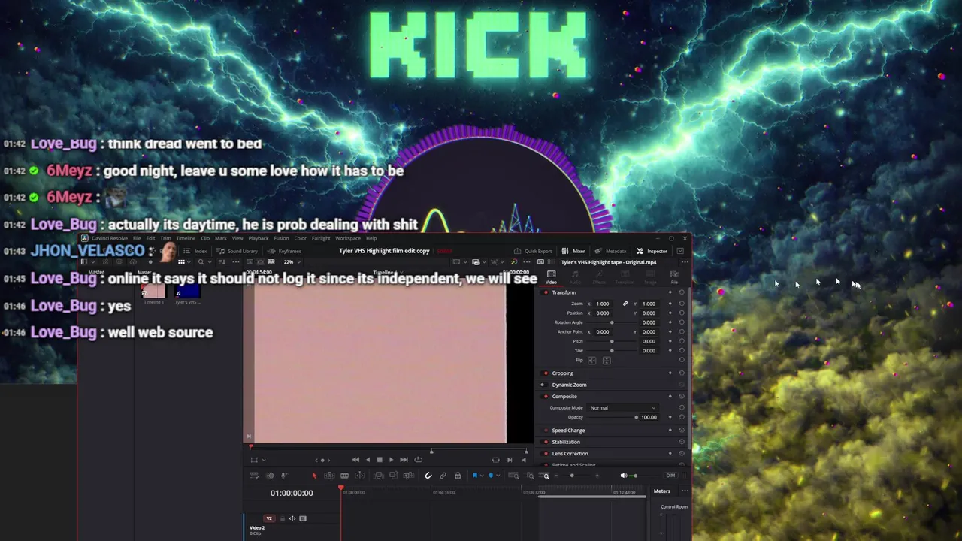Click the Zoom X value field

tap(603, 304)
